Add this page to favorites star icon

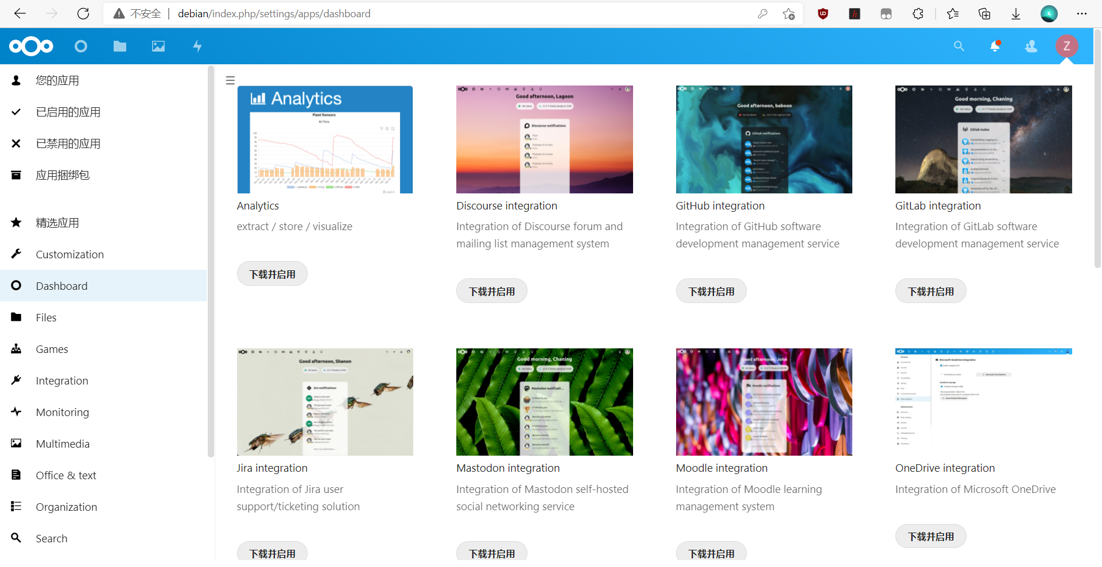pyautogui.click(x=789, y=14)
